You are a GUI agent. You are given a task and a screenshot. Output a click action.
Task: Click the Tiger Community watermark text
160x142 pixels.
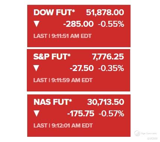tap(149, 133)
